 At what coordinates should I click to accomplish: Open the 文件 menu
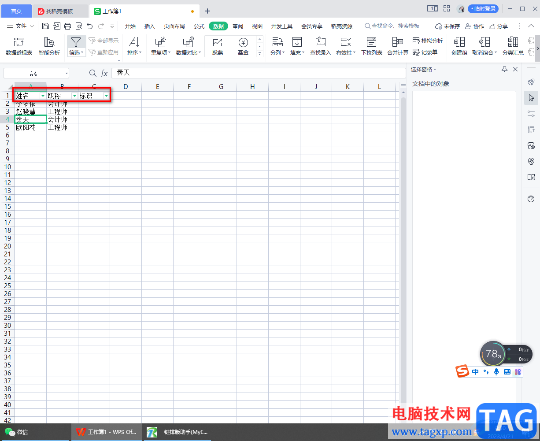tap(21, 26)
